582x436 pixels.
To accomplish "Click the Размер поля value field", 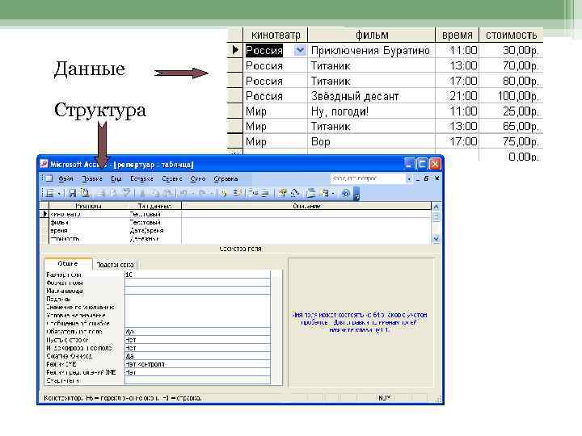I will (197, 275).
